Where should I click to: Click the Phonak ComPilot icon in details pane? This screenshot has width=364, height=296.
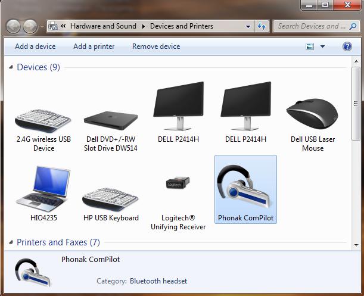pos(33,272)
